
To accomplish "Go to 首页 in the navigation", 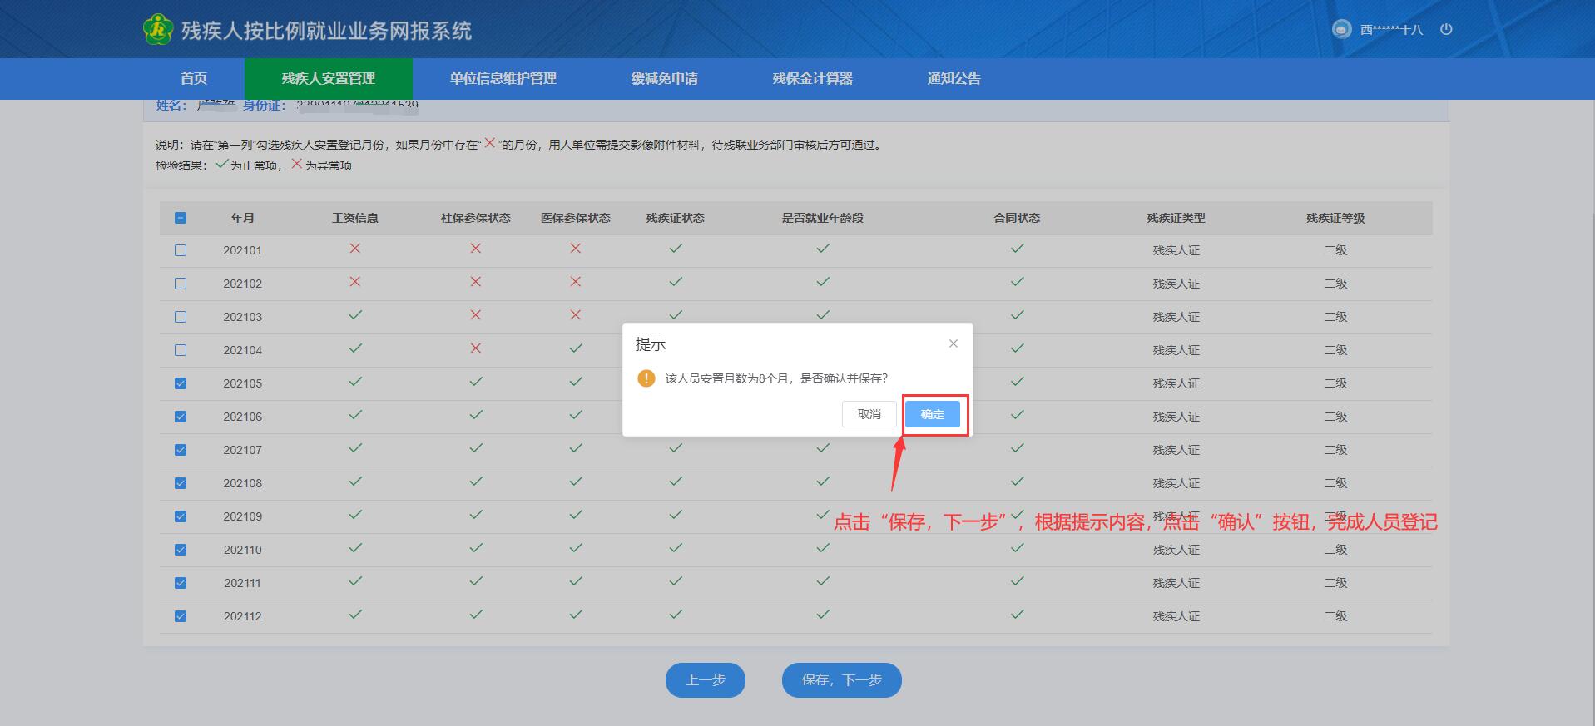I will [x=194, y=78].
